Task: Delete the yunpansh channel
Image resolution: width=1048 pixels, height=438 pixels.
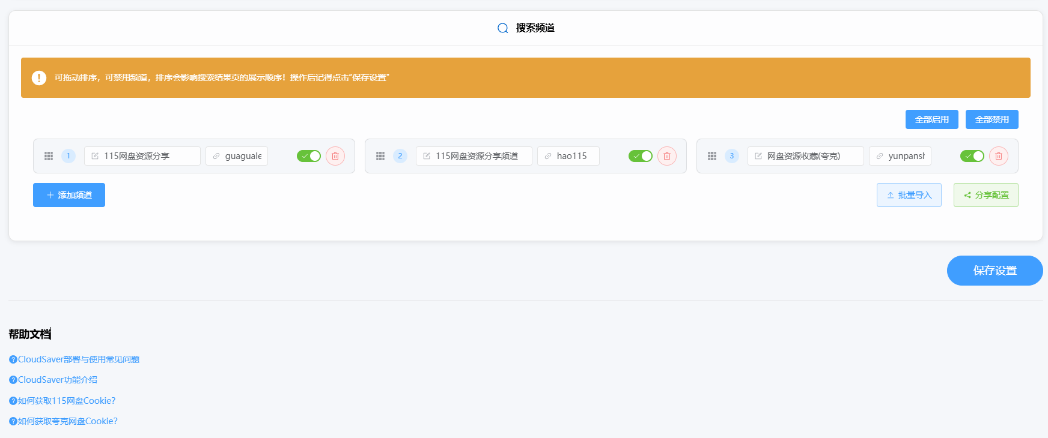Action: (x=999, y=156)
